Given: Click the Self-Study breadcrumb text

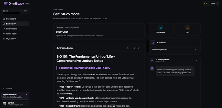Looking at the screenshot, I should (58, 10).
